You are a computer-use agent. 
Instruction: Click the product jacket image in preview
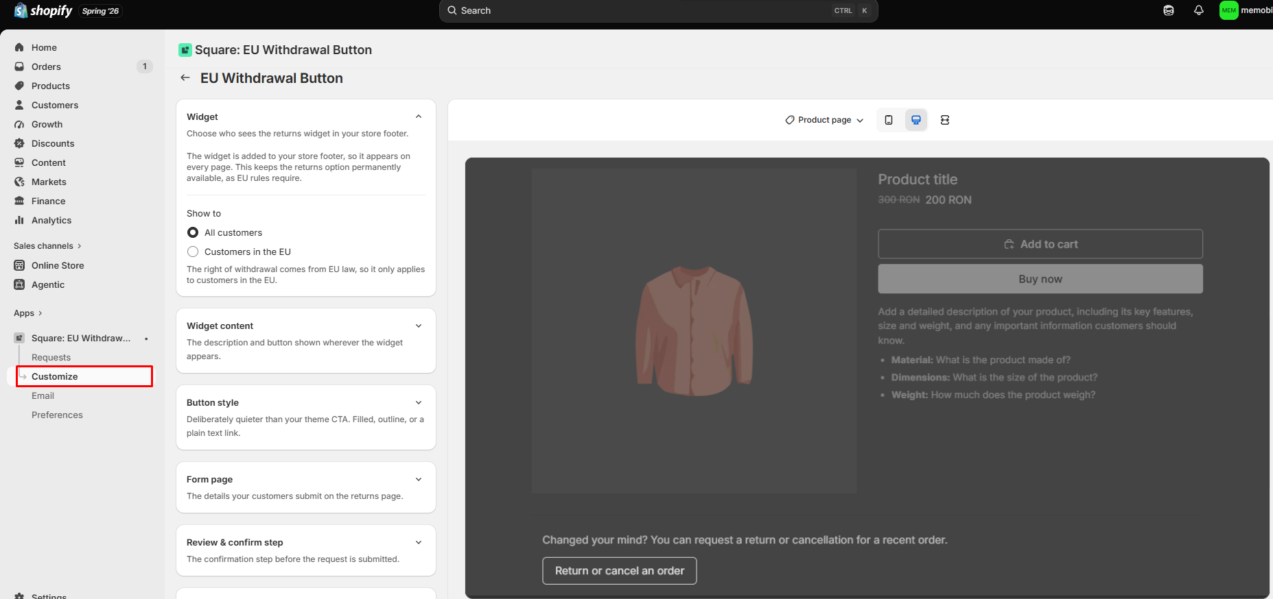694,331
